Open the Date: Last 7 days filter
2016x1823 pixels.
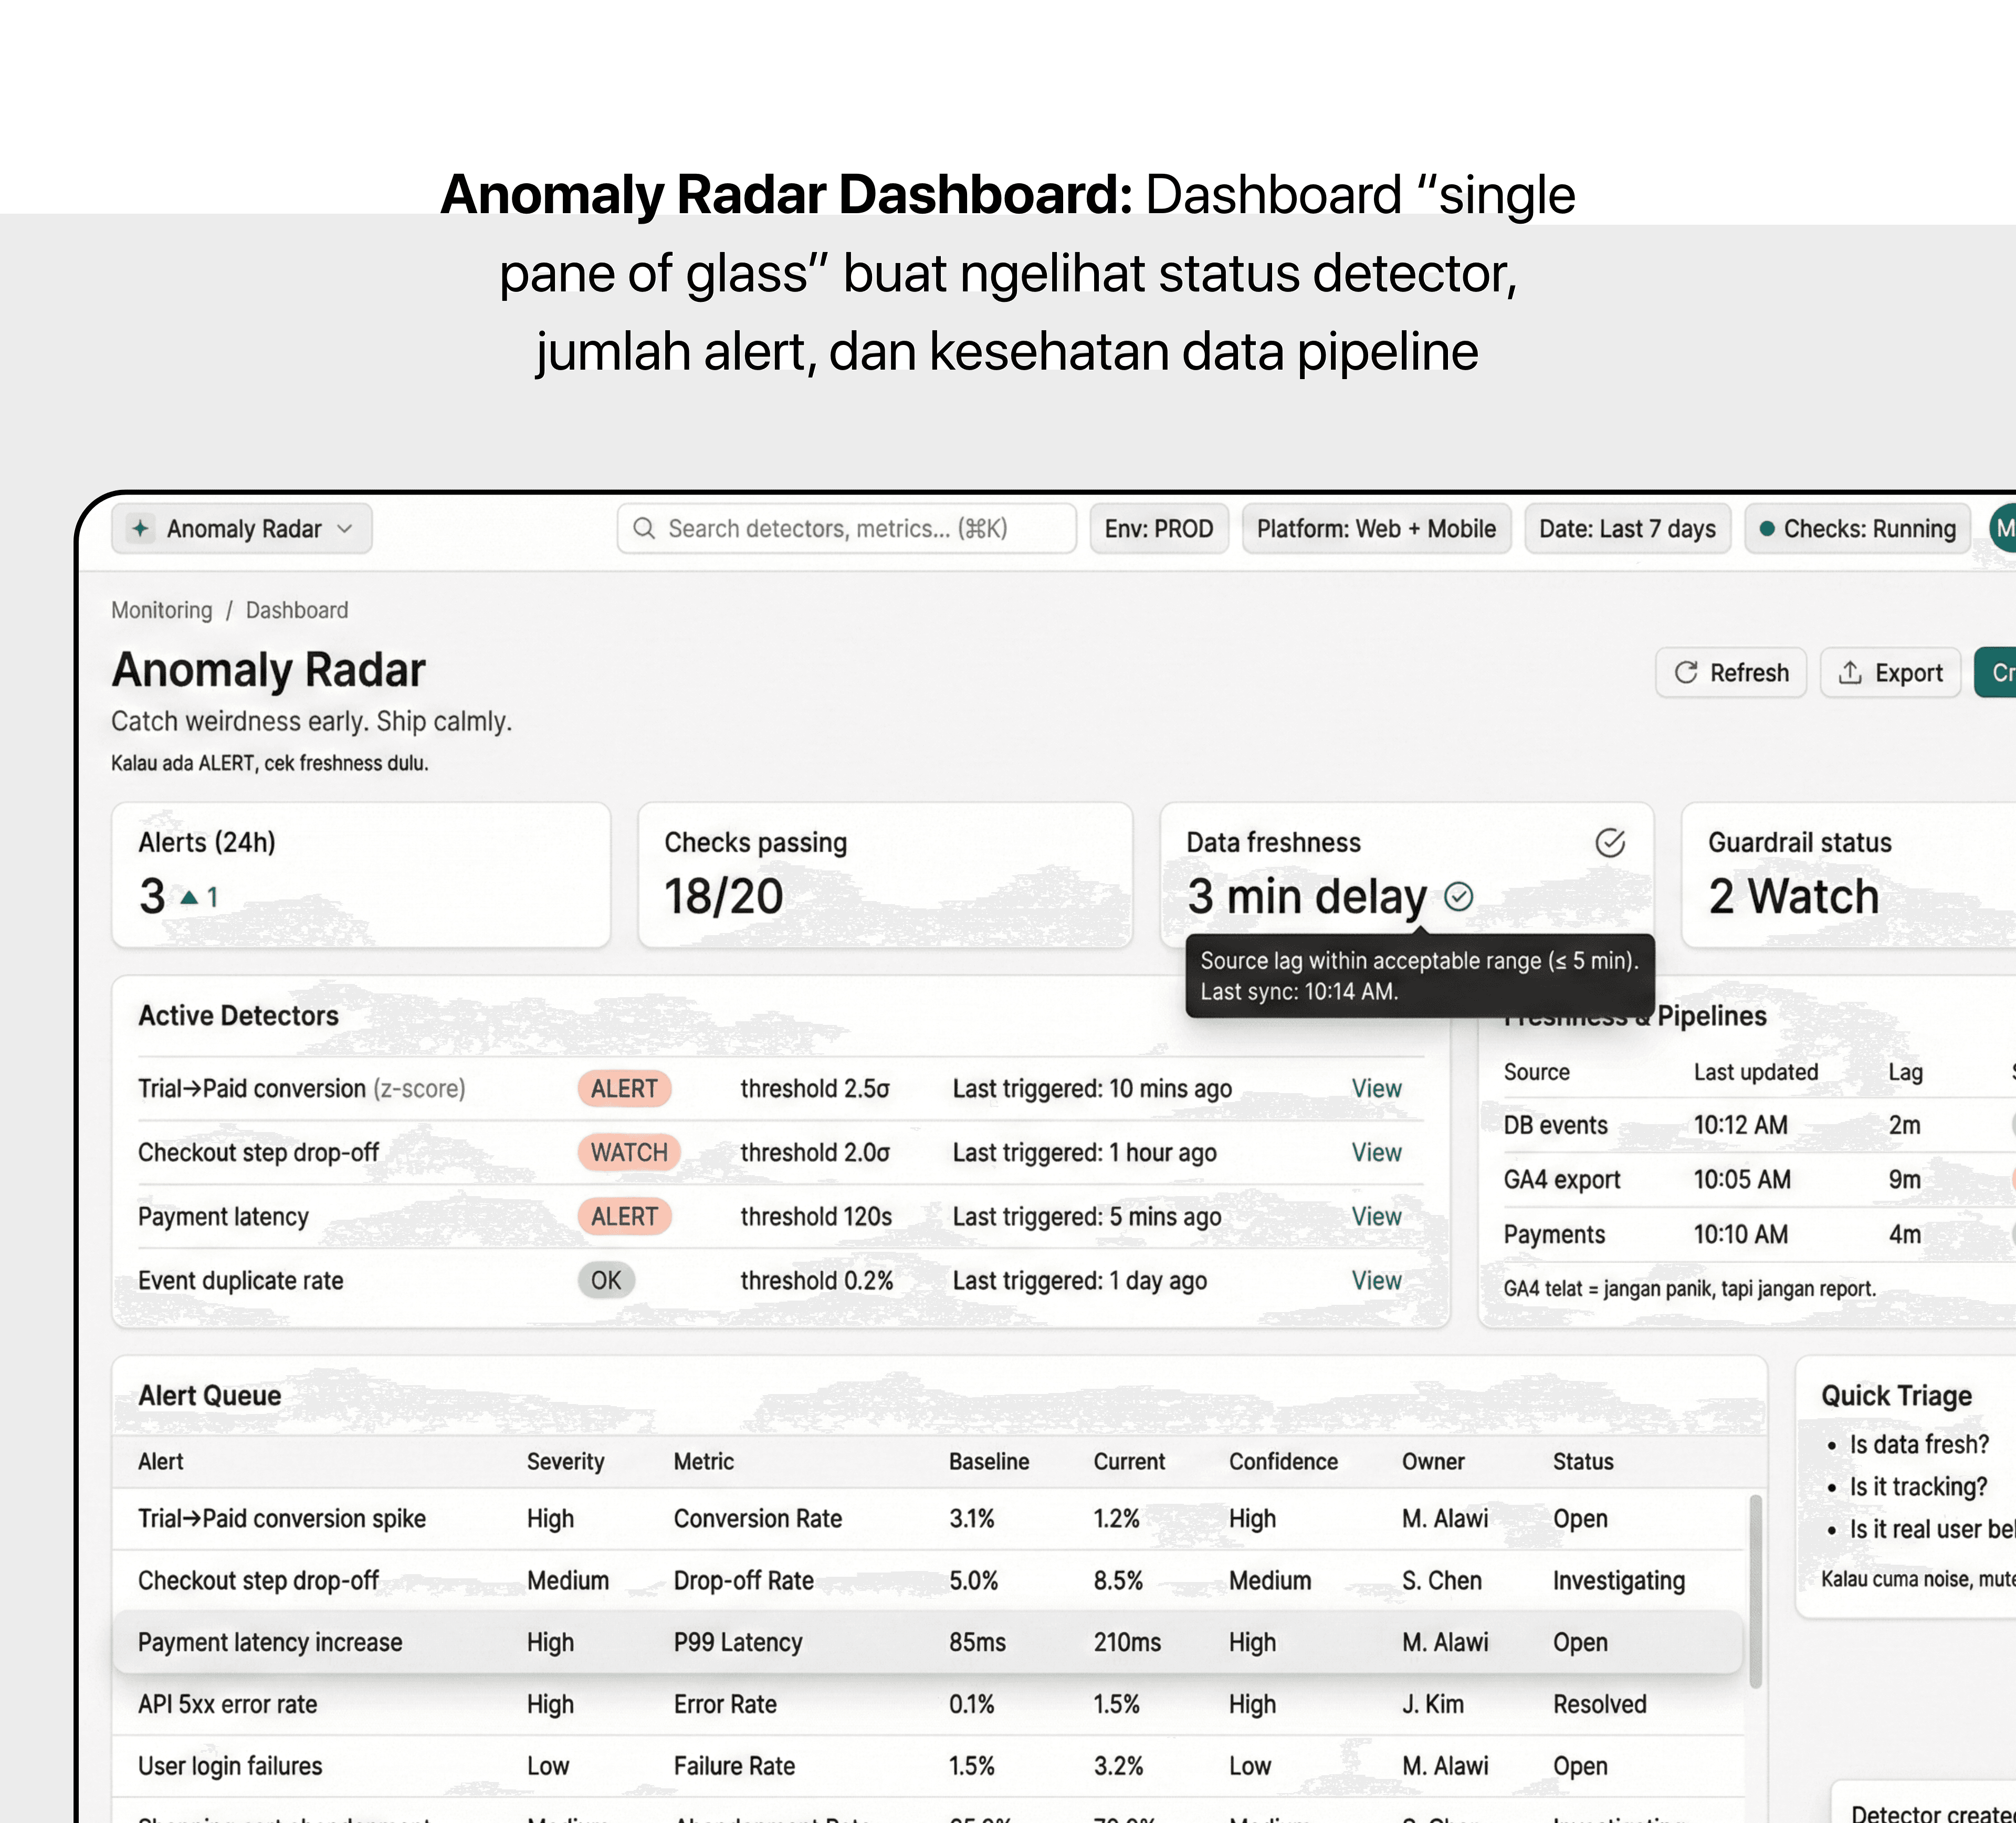(x=1627, y=528)
